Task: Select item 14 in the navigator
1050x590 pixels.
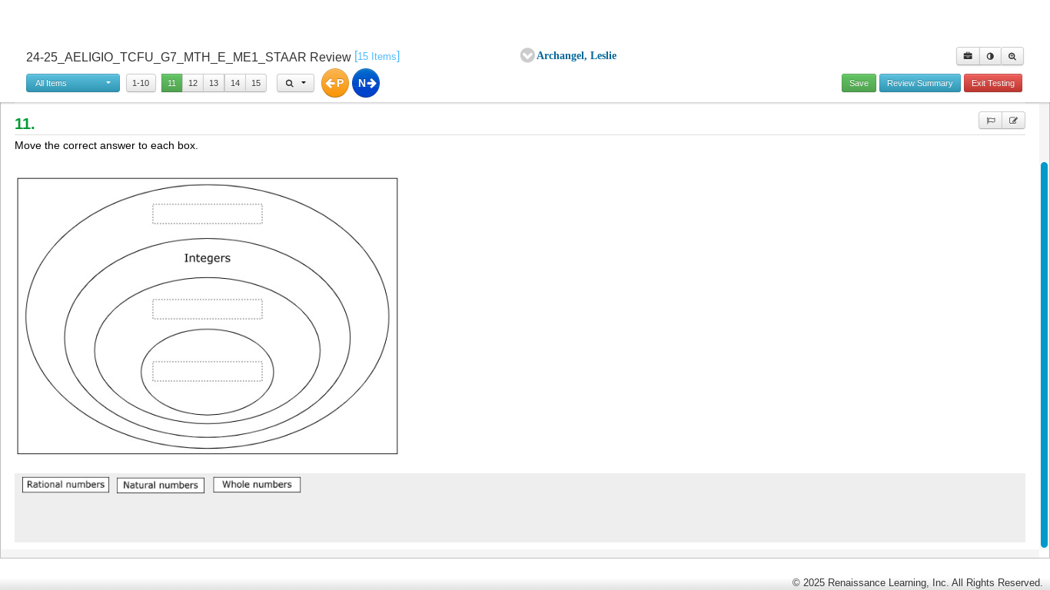Action: point(235,83)
